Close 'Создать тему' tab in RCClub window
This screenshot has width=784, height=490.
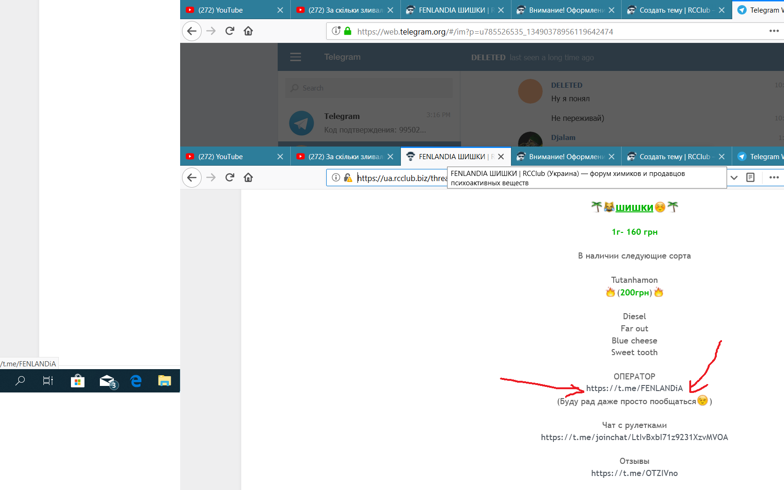(x=721, y=157)
